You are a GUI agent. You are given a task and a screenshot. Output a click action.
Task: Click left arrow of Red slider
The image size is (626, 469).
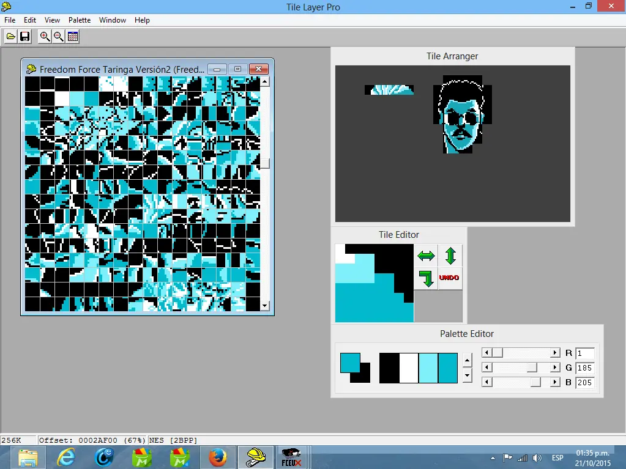click(486, 353)
